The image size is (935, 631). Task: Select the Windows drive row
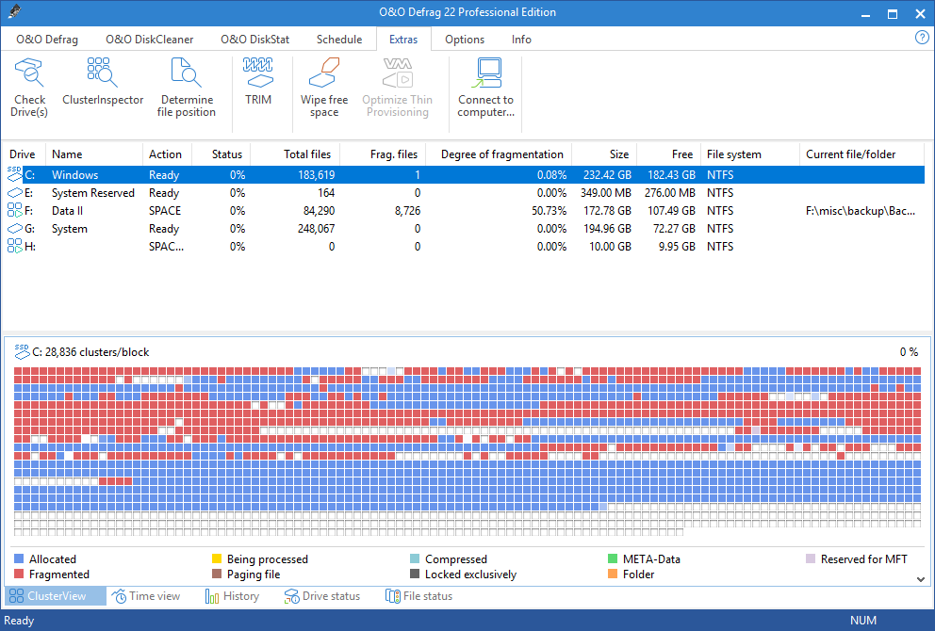pos(466,174)
